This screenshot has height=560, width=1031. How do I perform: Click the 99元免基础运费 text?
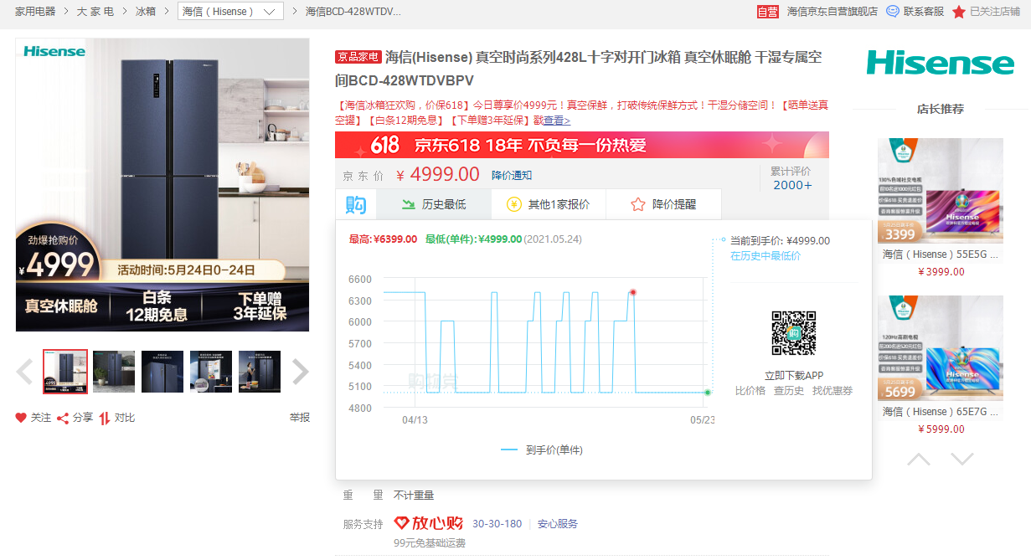[x=430, y=543]
